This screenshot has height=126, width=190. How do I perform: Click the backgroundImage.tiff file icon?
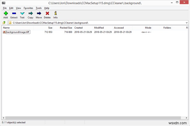tap(4, 32)
